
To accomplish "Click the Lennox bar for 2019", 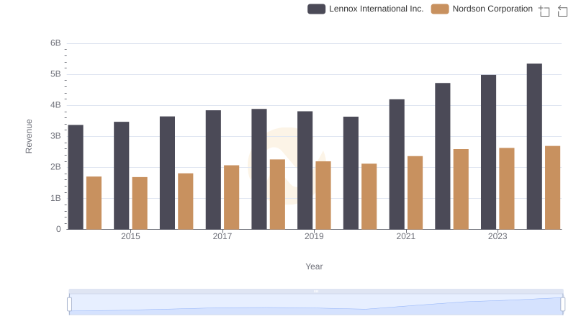I will pyautogui.click(x=305, y=171).
